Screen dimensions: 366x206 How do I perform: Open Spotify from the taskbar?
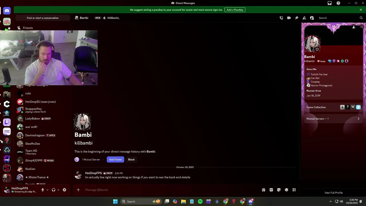tap(200, 201)
